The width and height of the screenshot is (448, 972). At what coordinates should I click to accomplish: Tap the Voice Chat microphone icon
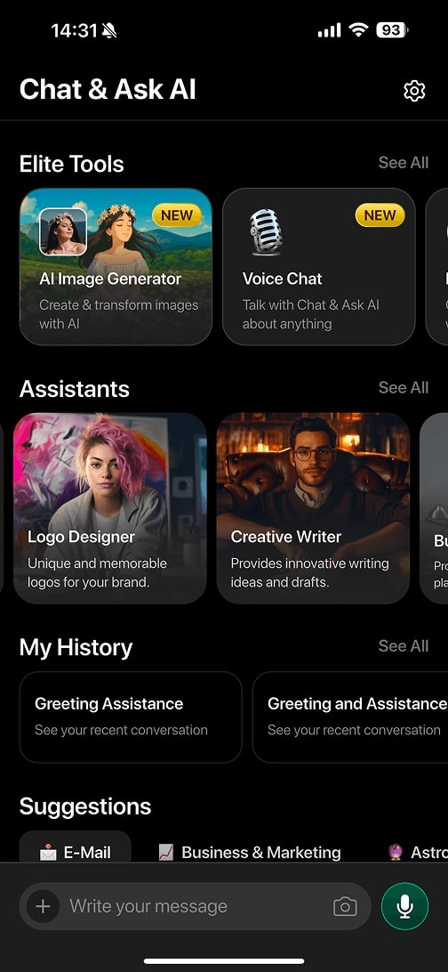pyautogui.click(x=266, y=231)
